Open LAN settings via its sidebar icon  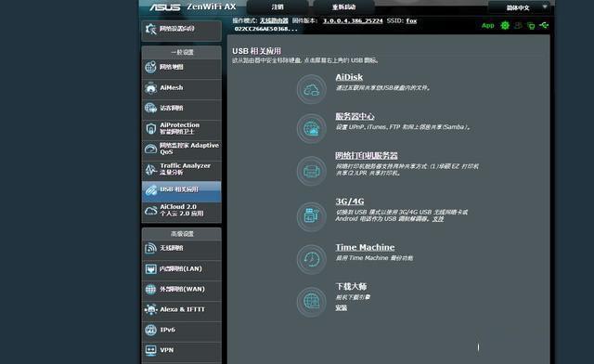tap(150, 269)
